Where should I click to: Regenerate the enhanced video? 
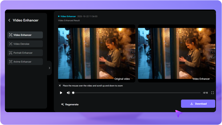tap(70, 104)
